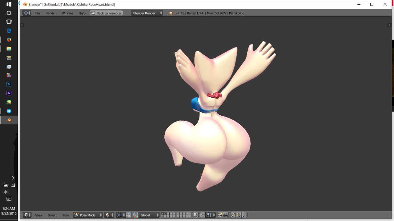Click the Back to Previous button
This screenshot has height=221, width=394.
point(106,13)
